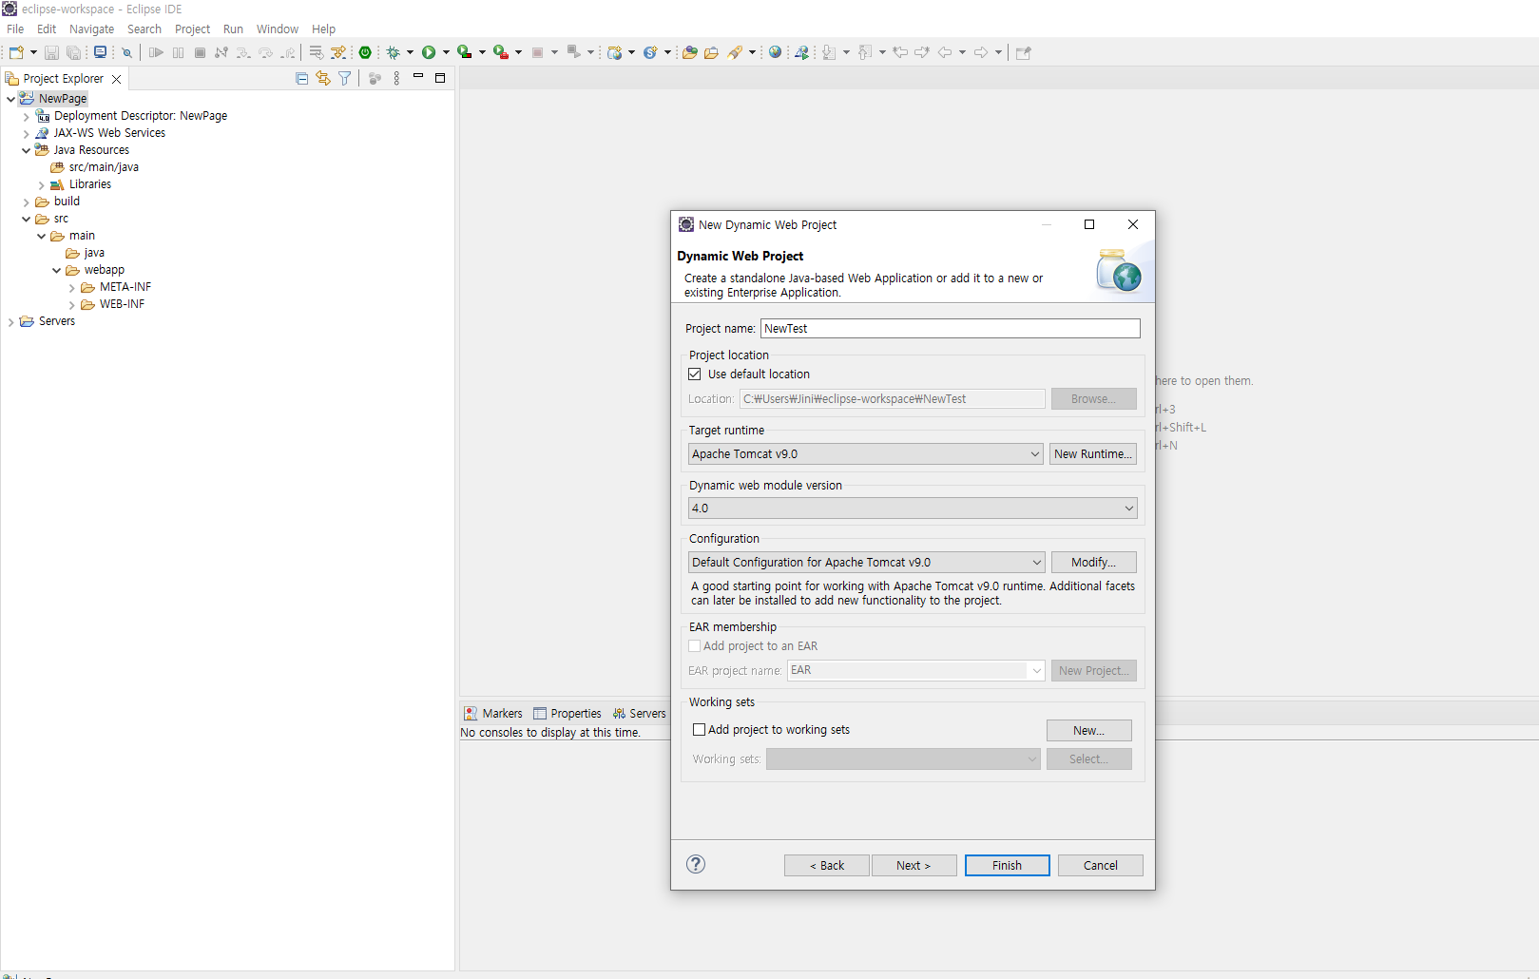Click the Save All toolbar icon

click(73, 52)
